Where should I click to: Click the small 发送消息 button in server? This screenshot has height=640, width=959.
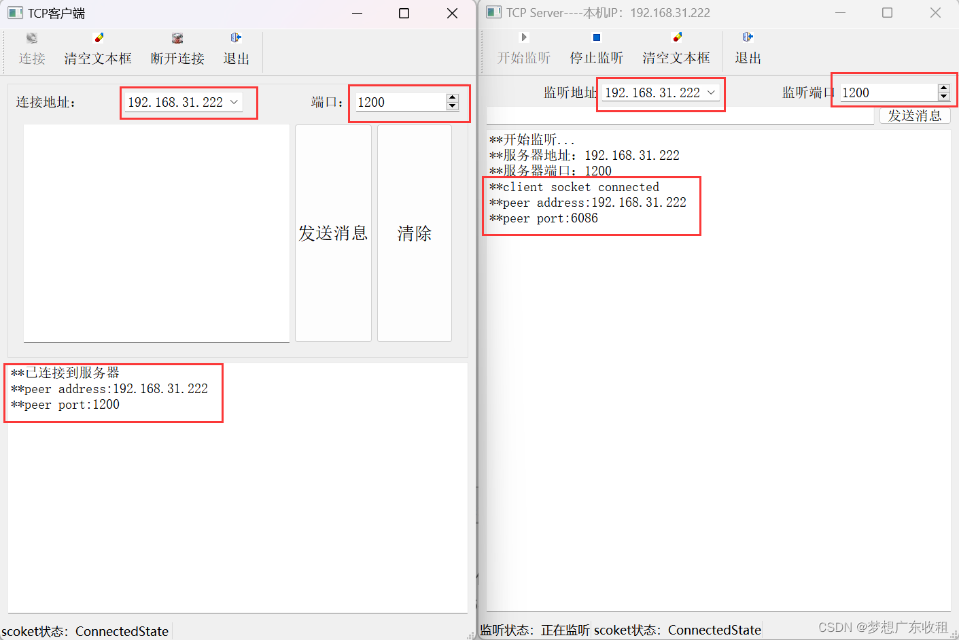[915, 116]
